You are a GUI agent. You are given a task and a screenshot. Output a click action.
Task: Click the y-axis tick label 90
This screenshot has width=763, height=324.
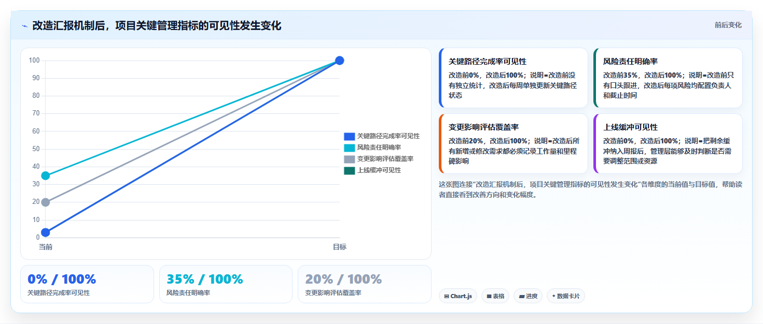tap(36, 78)
